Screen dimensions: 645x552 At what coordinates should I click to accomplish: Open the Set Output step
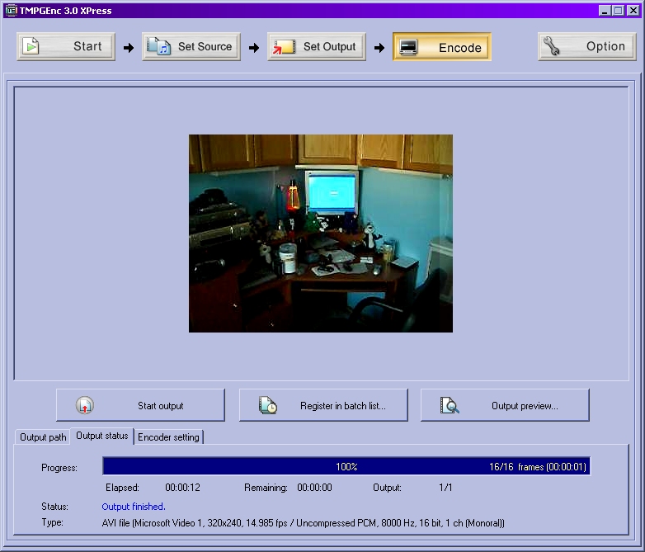coord(317,46)
